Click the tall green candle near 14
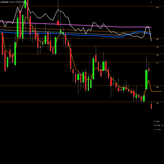This screenshot has width=164, height=164. coord(146,79)
